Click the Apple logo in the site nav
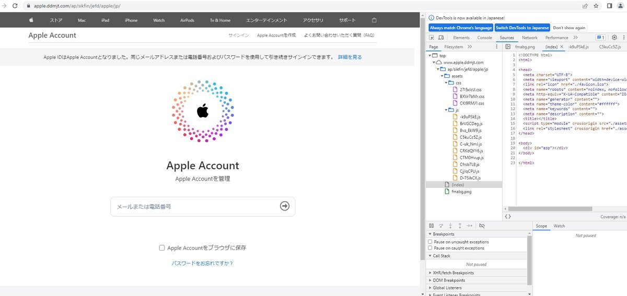The image size is (627, 296). [31, 20]
